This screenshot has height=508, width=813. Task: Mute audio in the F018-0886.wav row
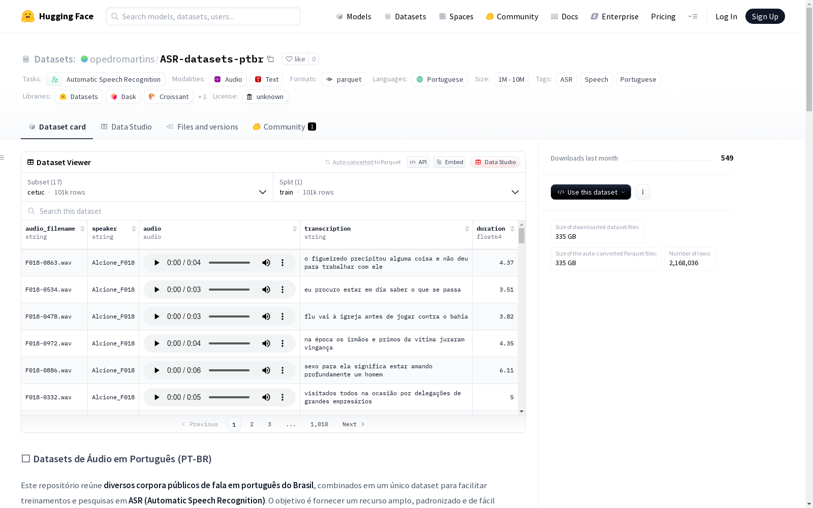(266, 370)
